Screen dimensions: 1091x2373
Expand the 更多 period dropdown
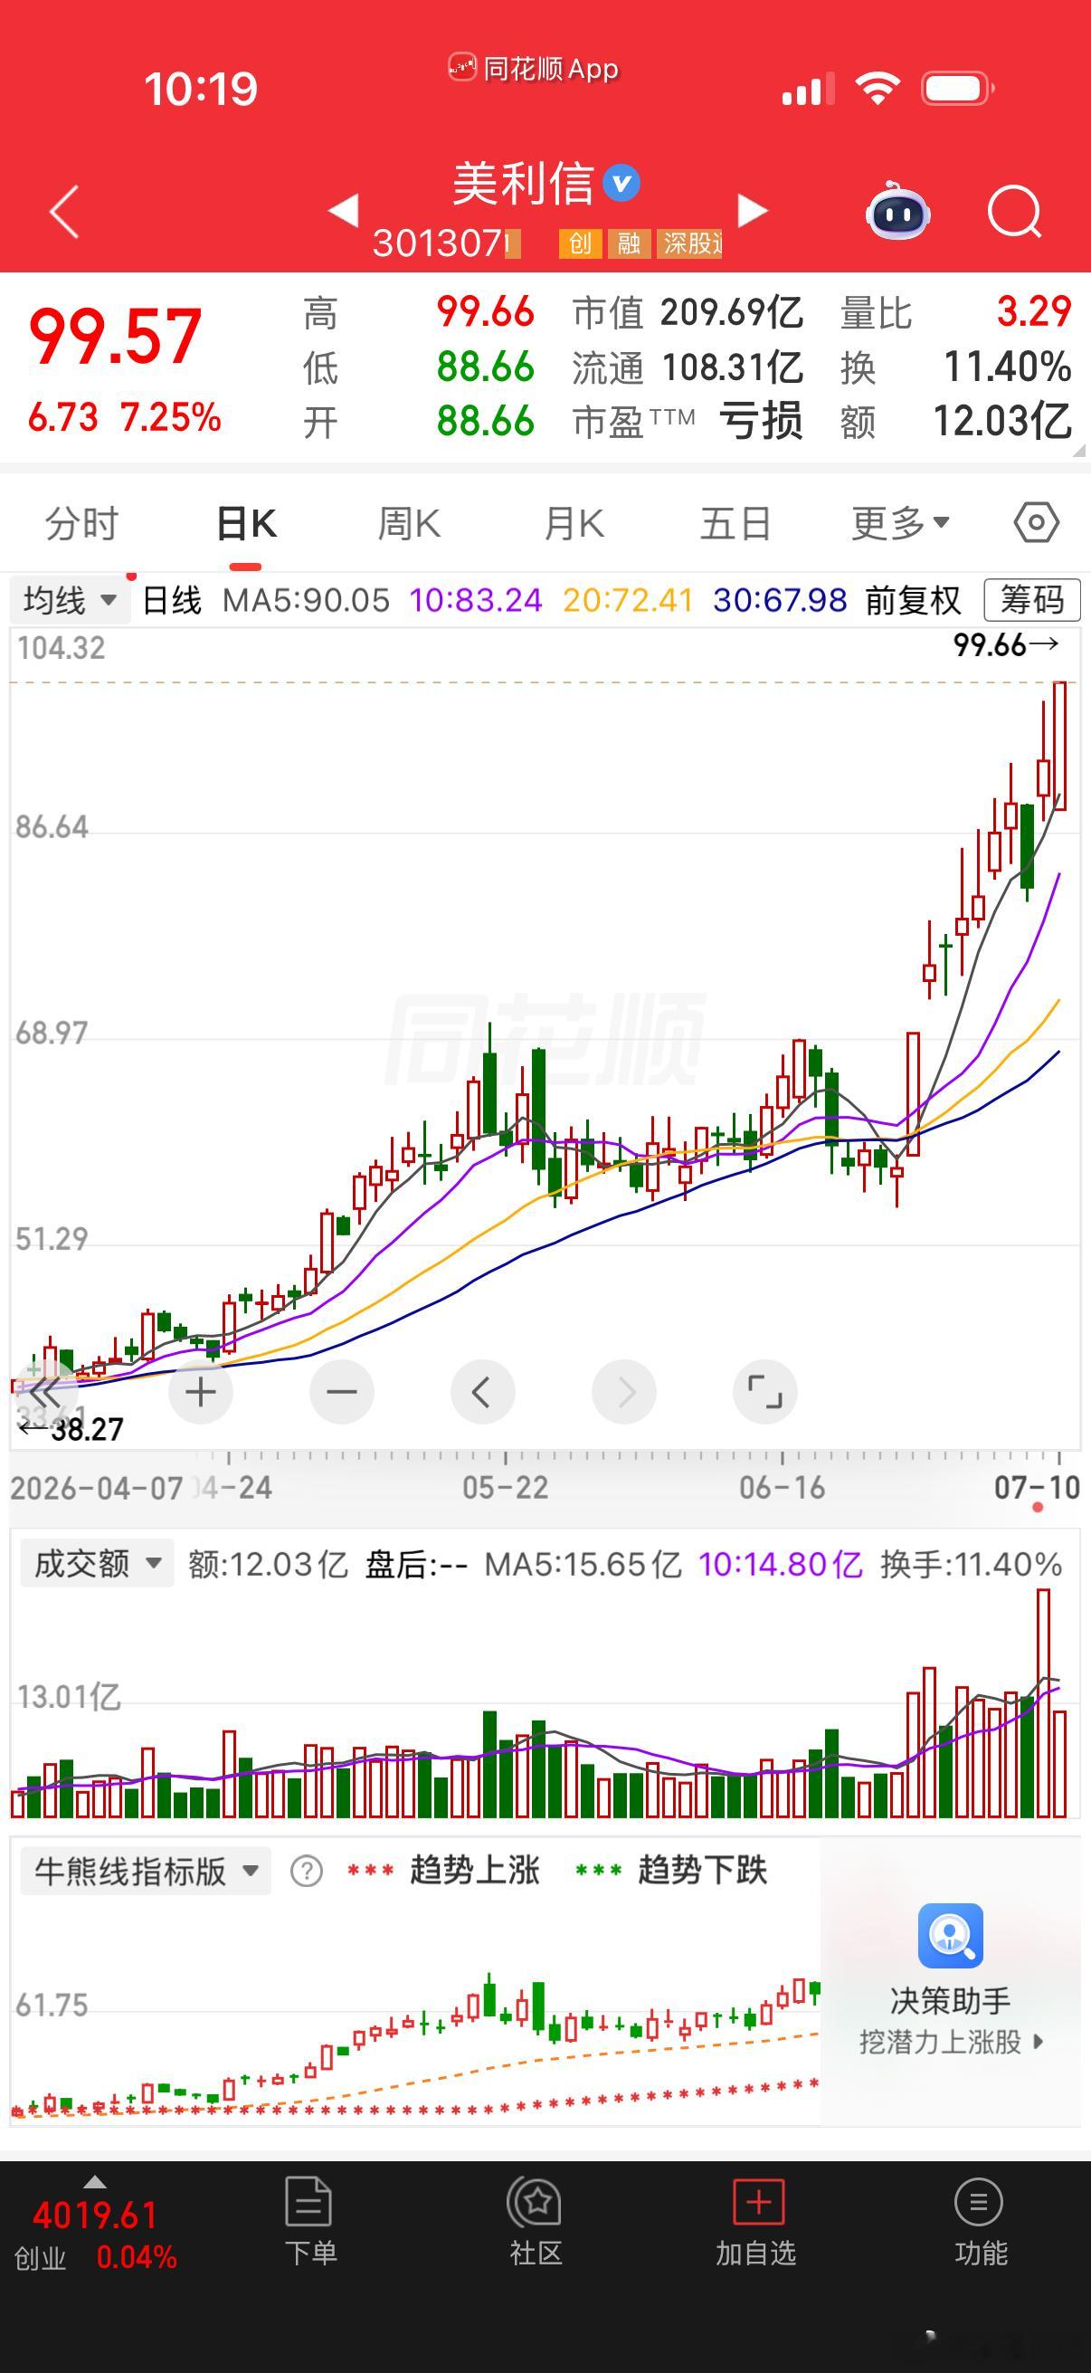[x=899, y=523]
